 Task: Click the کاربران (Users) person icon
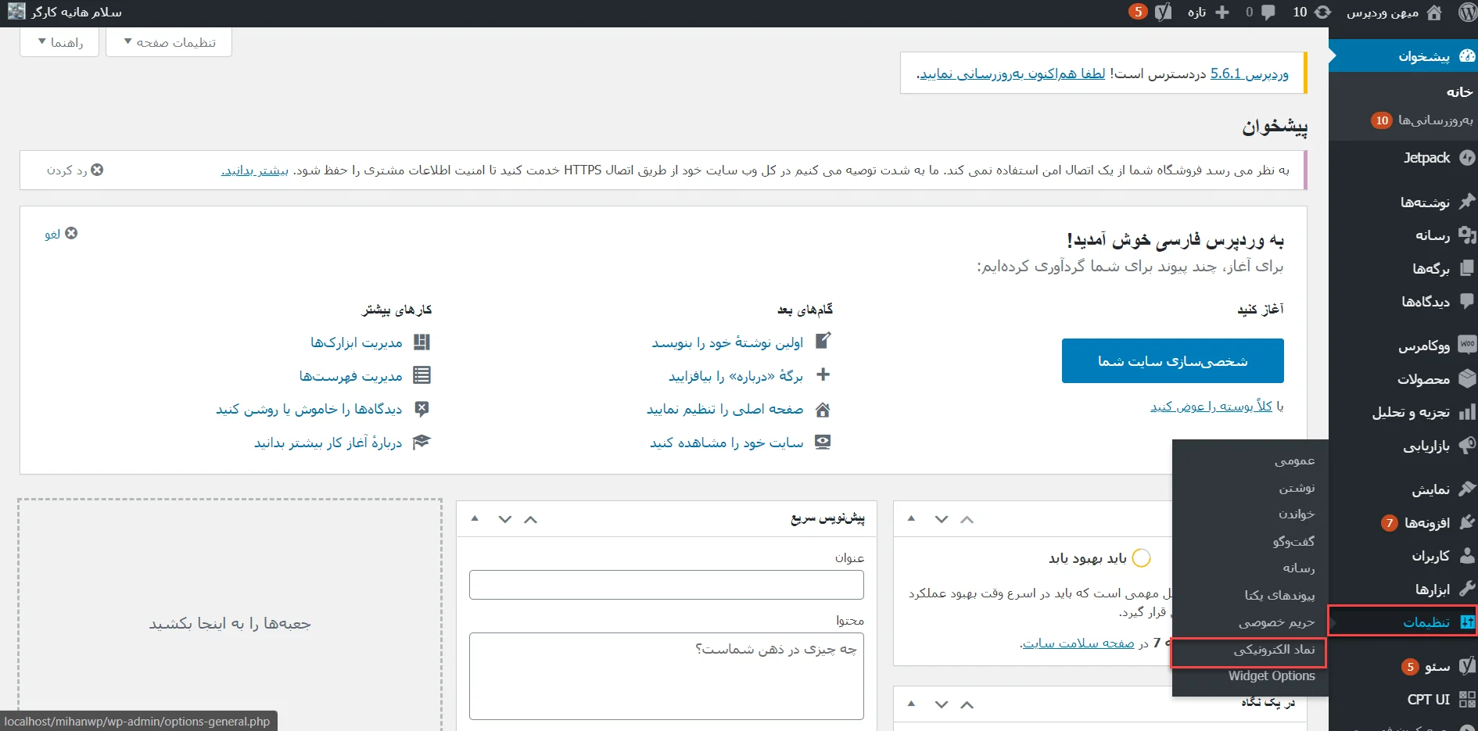[1467, 556]
